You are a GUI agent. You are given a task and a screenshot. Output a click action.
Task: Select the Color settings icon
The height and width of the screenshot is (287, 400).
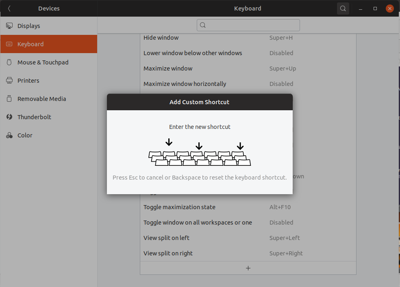coord(9,135)
